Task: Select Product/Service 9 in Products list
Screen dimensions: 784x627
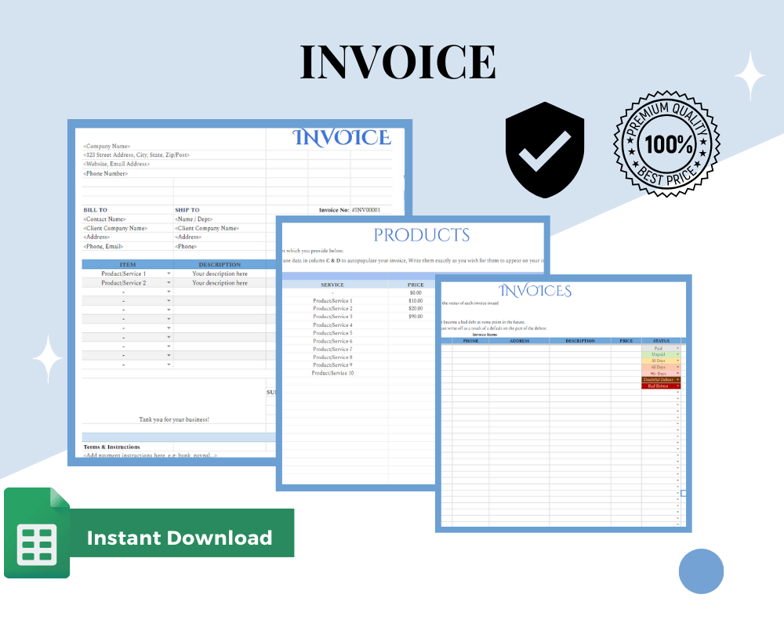Action: 332,365
